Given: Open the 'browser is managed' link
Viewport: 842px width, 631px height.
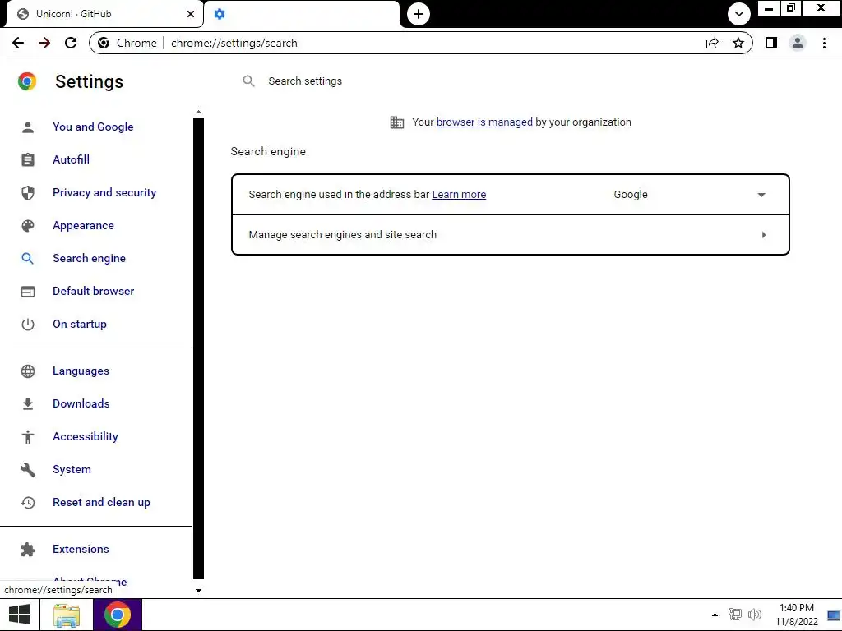Looking at the screenshot, I should [484, 122].
